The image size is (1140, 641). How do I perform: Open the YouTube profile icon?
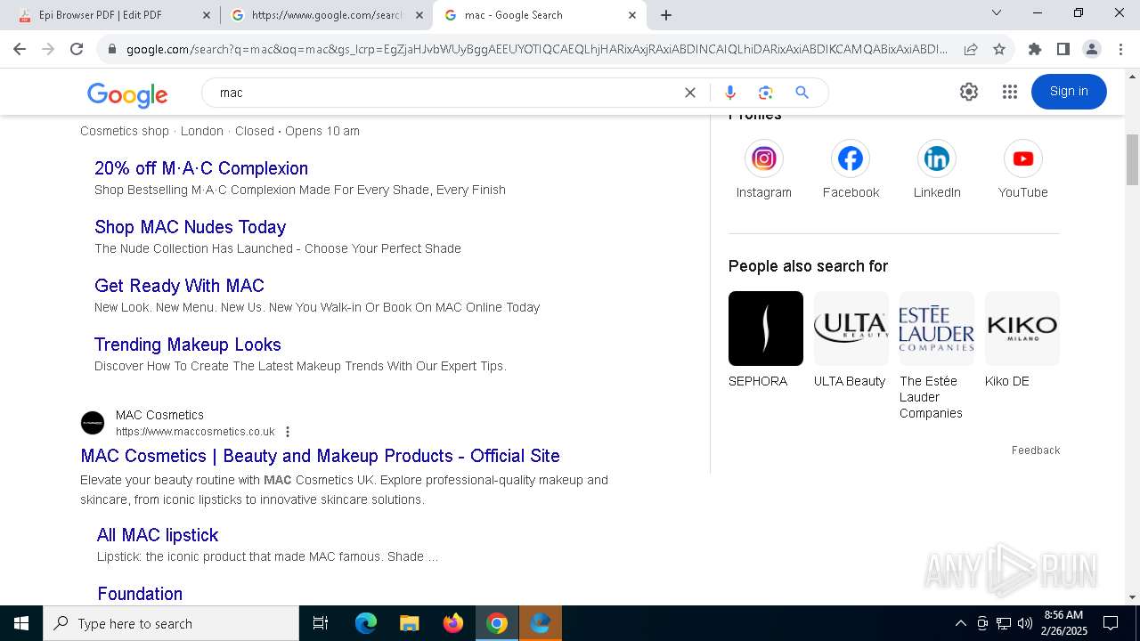(x=1022, y=158)
